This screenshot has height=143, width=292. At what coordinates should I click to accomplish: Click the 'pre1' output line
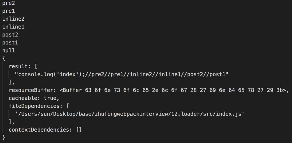(x=8, y=11)
